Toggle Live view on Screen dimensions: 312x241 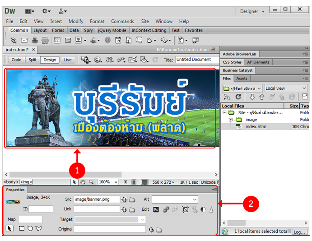[x=68, y=60]
